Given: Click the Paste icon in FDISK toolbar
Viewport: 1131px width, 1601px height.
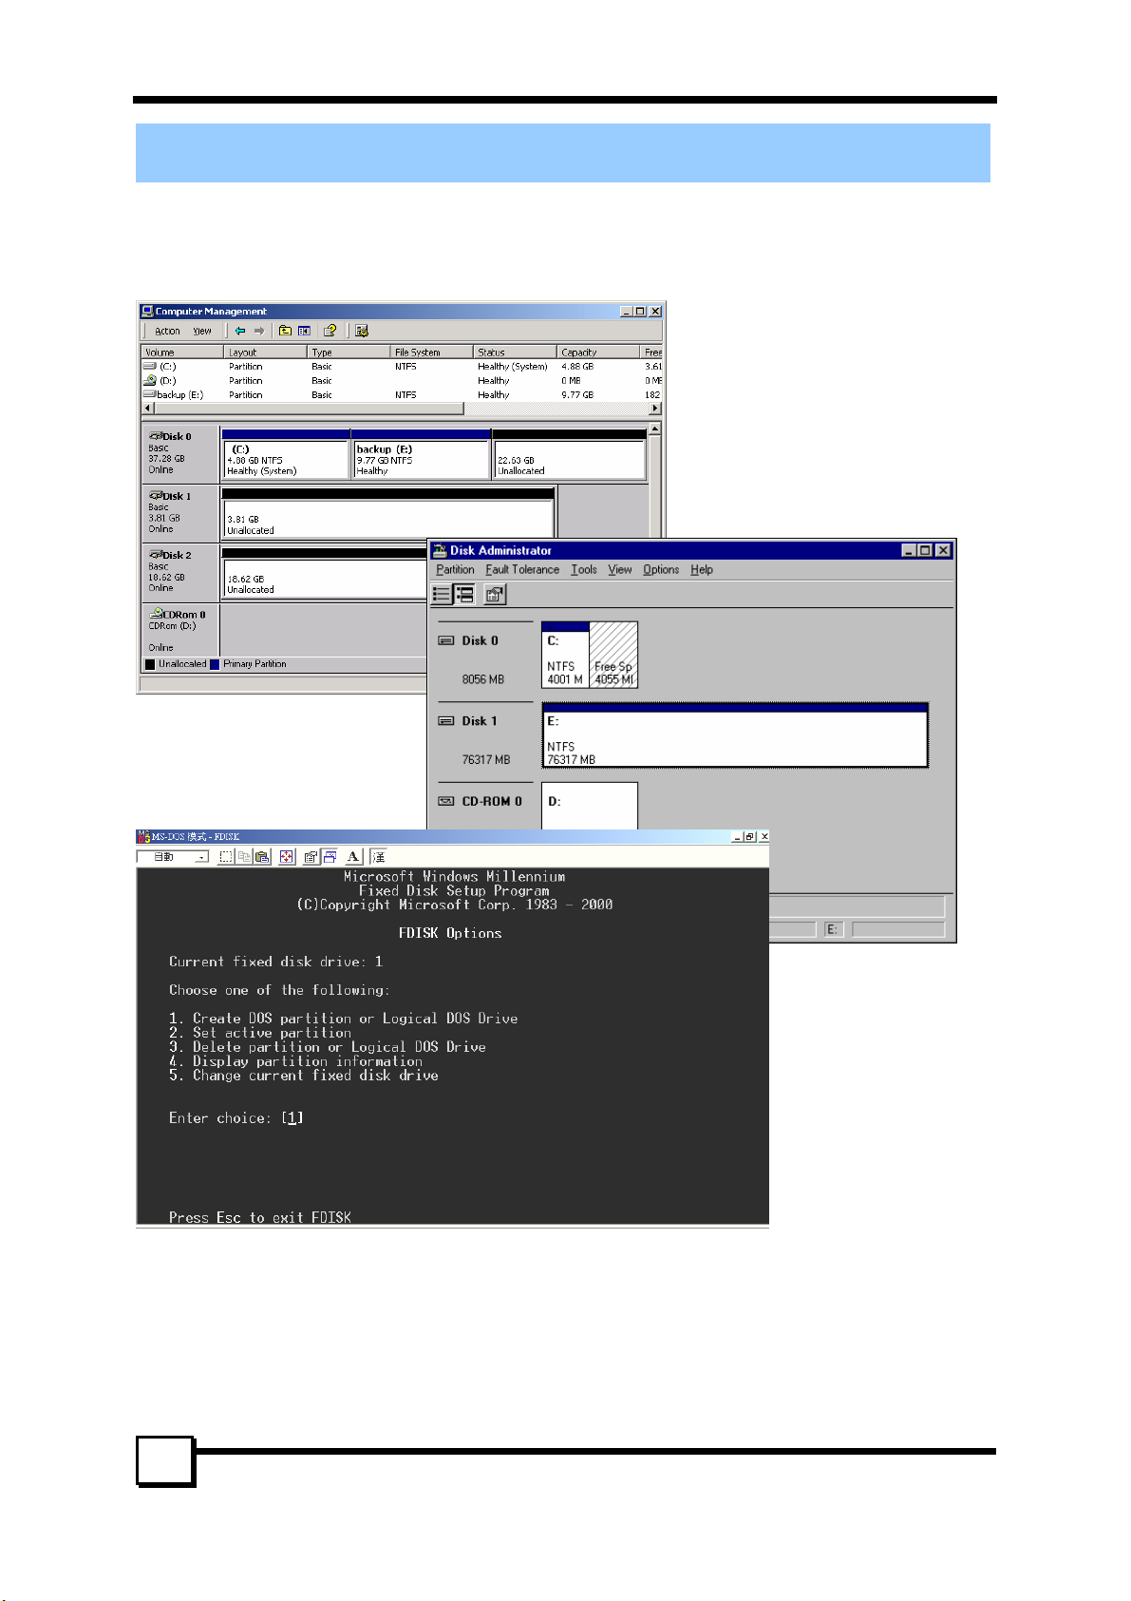Looking at the screenshot, I should coord(262,857).
